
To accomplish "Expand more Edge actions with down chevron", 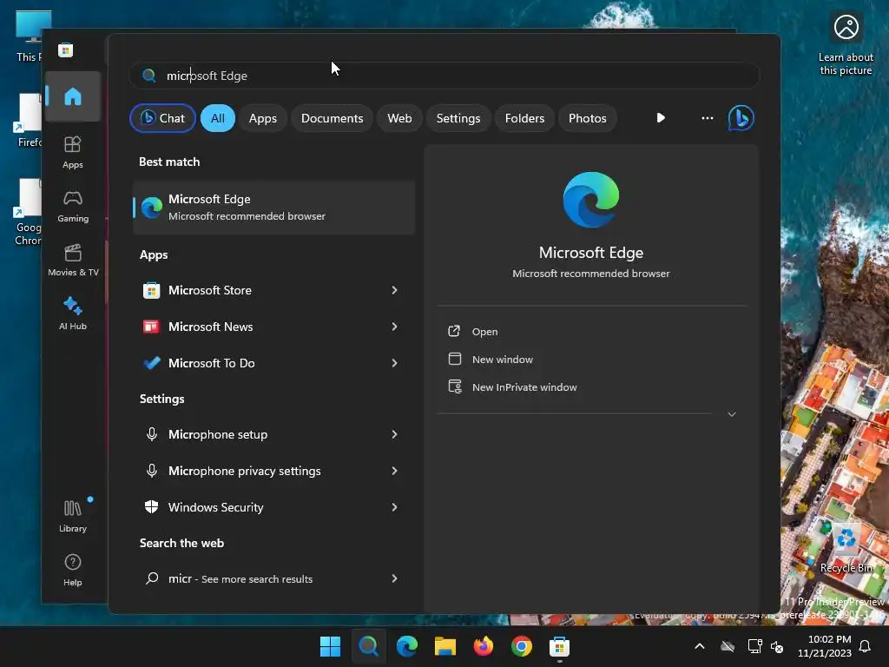I will point(731,414).
